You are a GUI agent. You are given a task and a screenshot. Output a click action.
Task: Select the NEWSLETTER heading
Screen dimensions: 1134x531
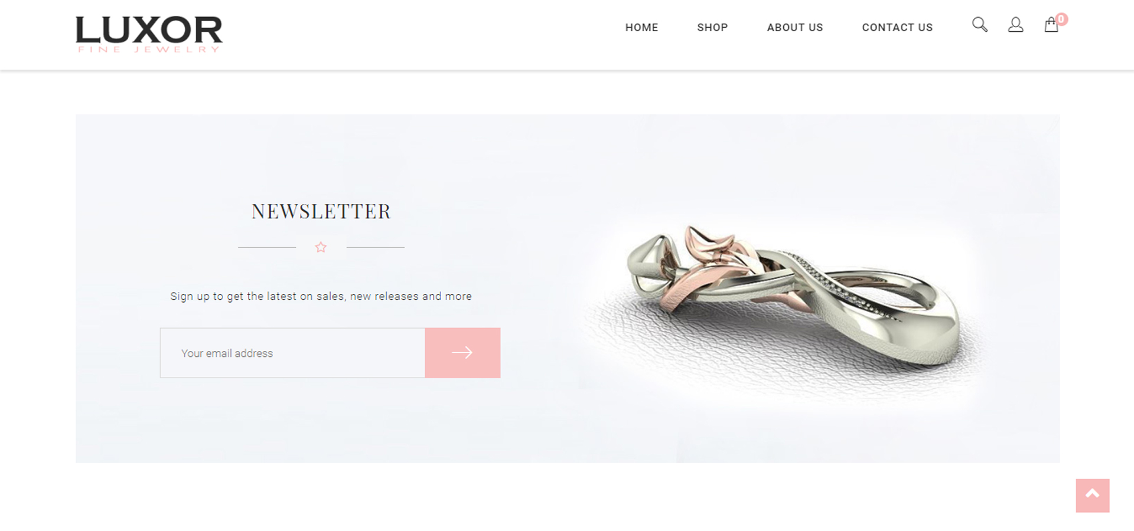tap(321, 211)
